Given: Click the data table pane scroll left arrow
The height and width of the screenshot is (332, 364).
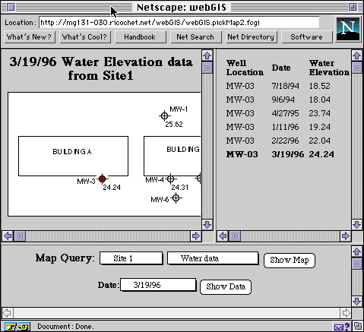Looking at the screenshot, I should coord(223,236).
